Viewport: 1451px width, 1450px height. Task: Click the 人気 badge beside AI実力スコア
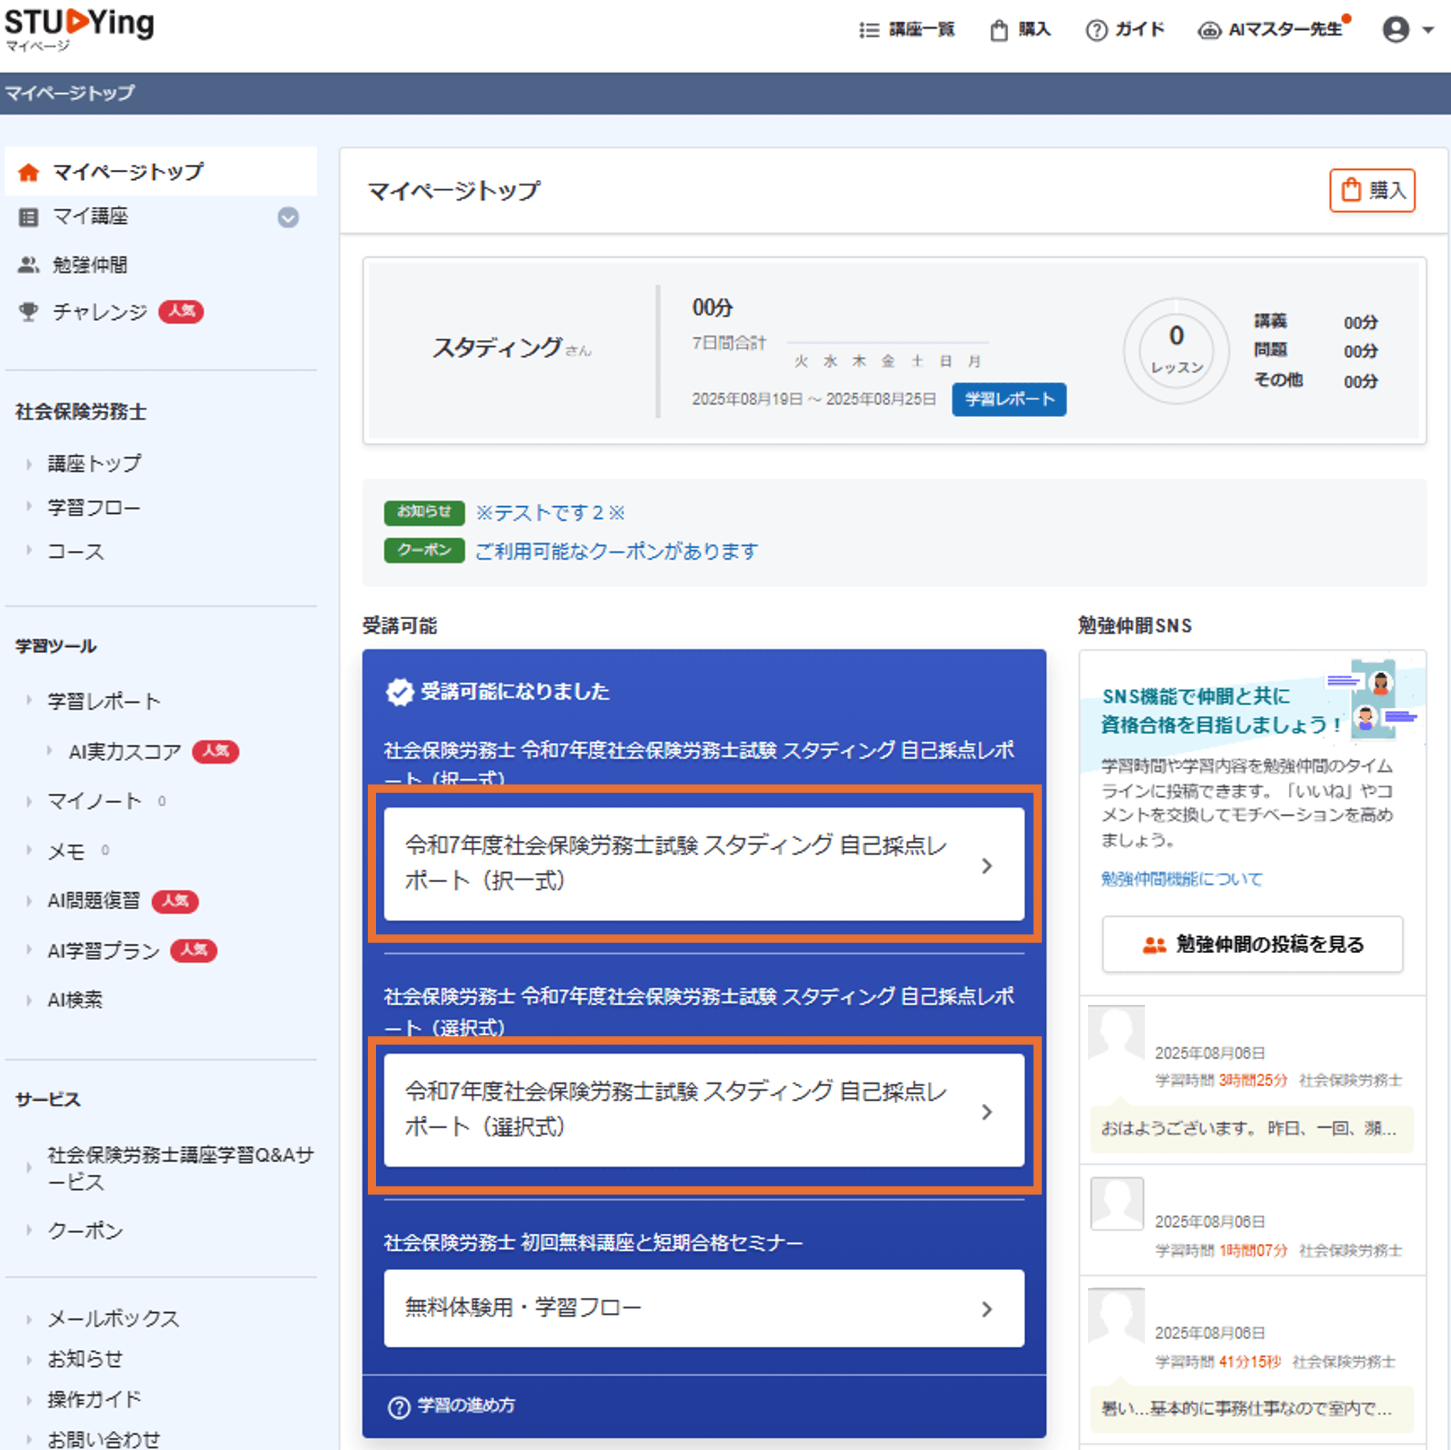pyautogui.click(x=215, y=751)
